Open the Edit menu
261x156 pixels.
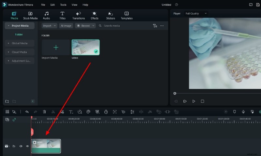(53, 5)
